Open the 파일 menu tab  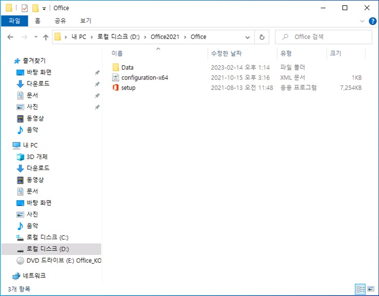pyautogui.click(x=14, y=20)
